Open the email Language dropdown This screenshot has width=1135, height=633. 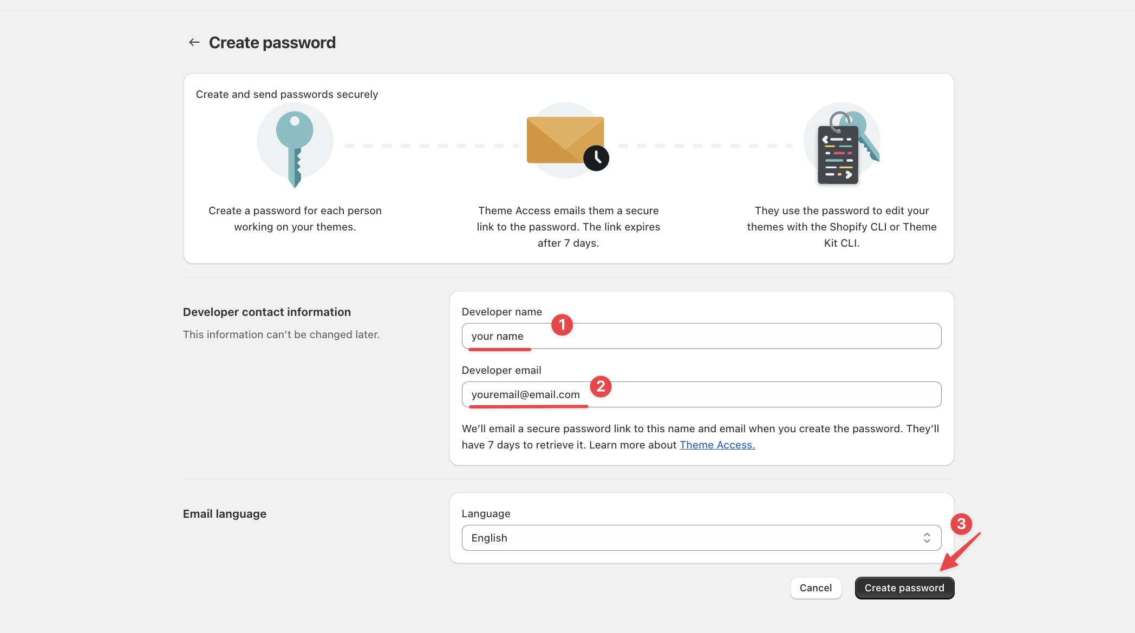(701, 537)
